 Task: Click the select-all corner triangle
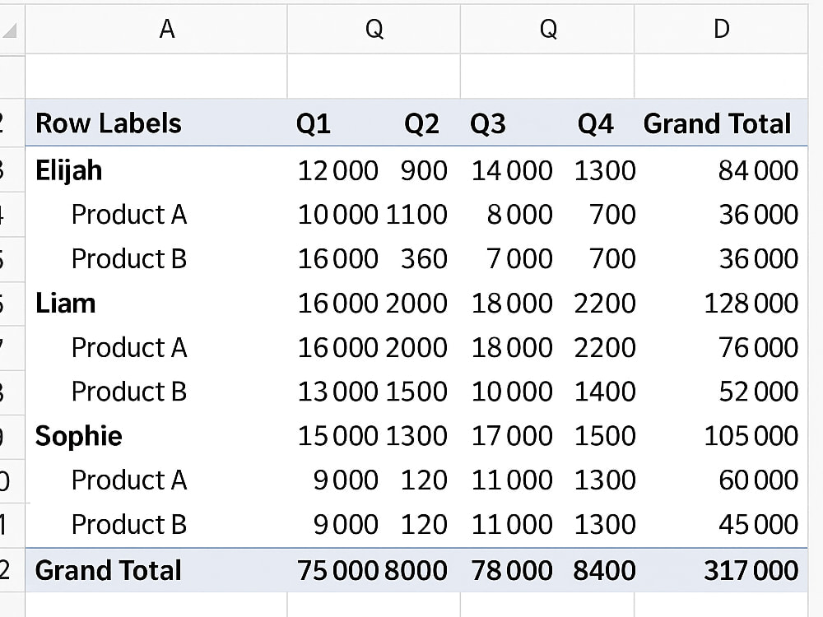point(10,30)
